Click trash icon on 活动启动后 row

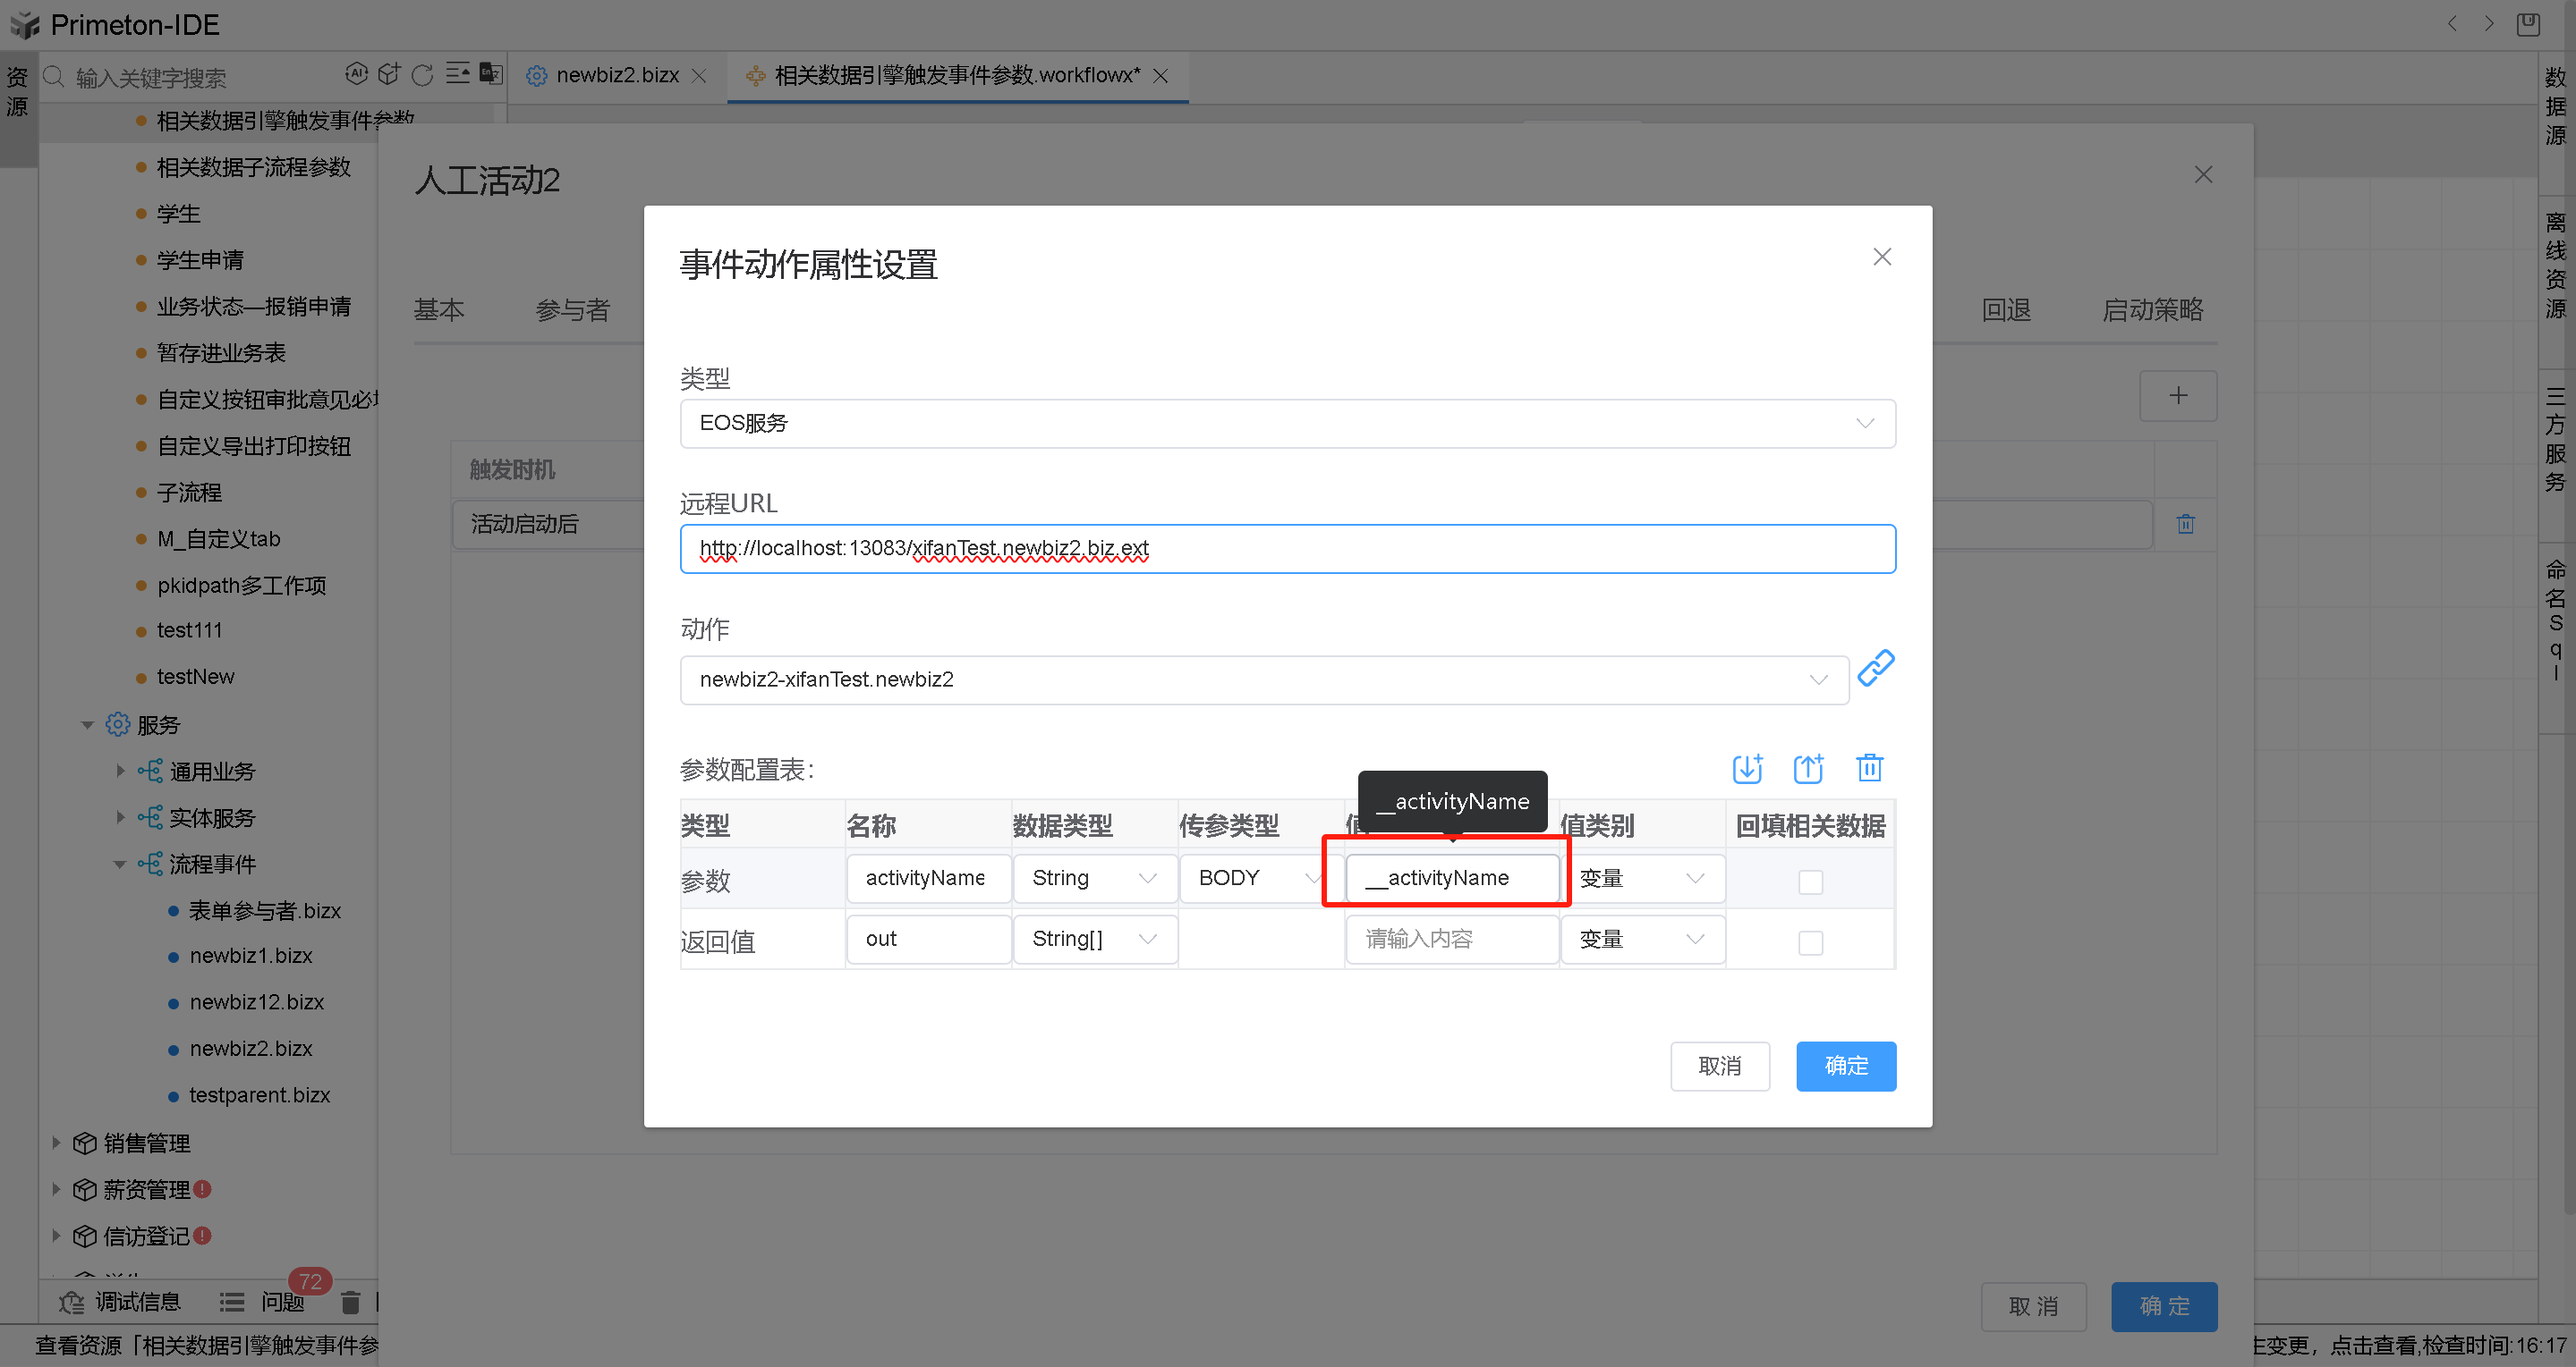tap(2185, 525)
